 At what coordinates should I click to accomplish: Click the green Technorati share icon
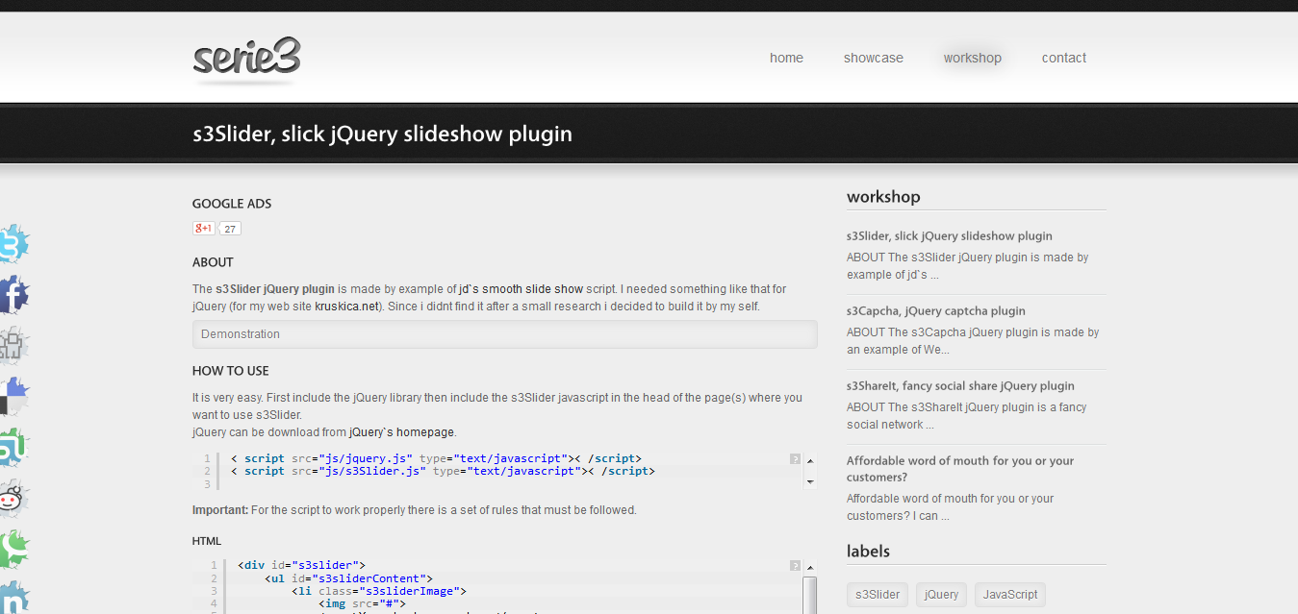13,549
